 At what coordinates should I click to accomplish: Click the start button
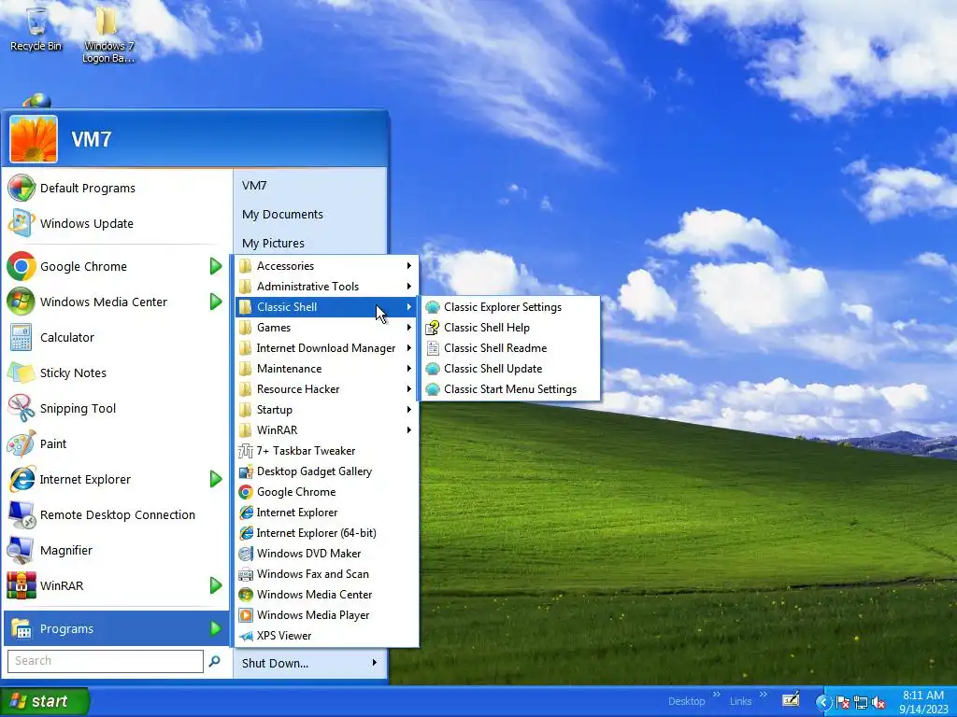[45, 701]
